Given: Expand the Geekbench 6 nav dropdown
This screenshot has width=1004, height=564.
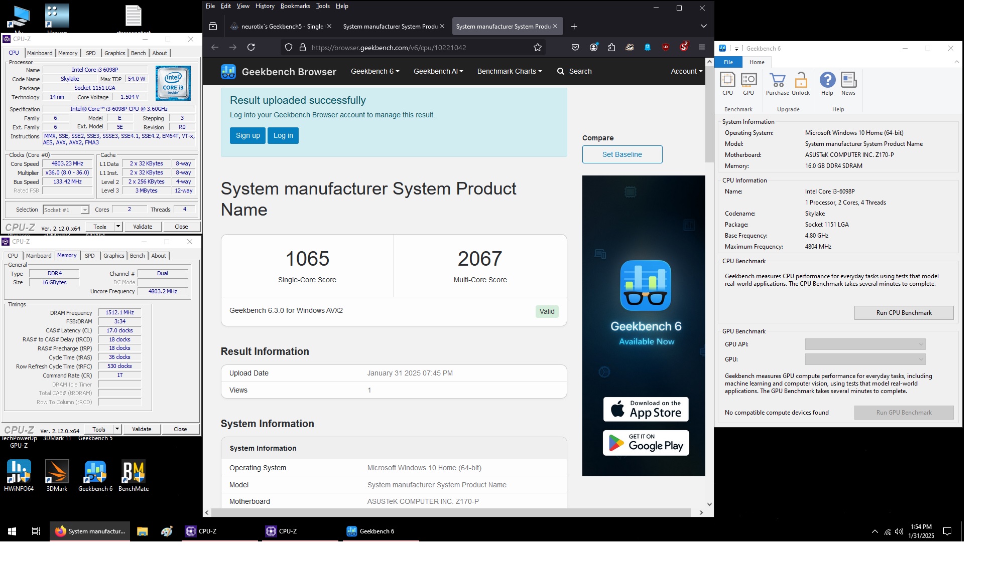Looking at the screenshot, I should [375, 71].
